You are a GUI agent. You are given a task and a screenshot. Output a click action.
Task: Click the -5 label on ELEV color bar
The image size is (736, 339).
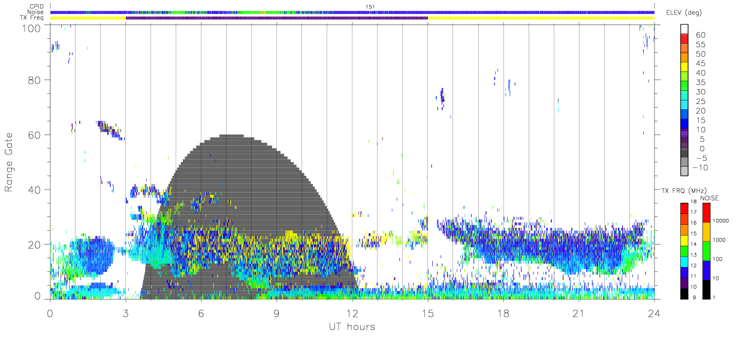(x=701, y=158)
